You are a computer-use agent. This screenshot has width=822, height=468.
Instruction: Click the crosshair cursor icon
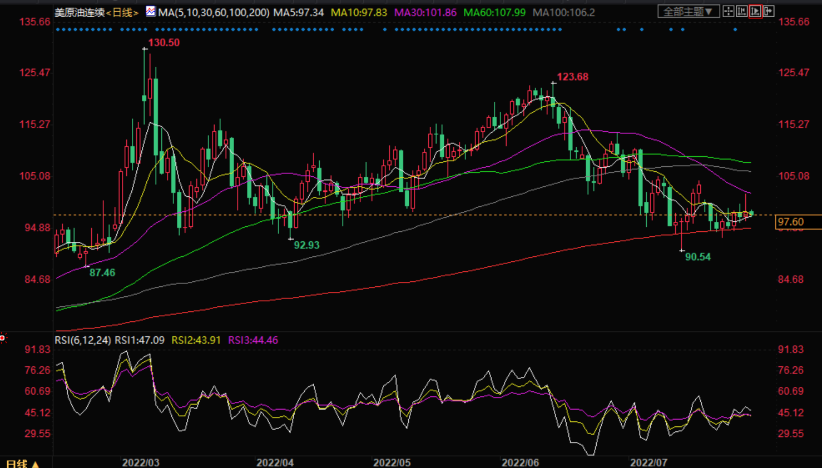point(728,12)
